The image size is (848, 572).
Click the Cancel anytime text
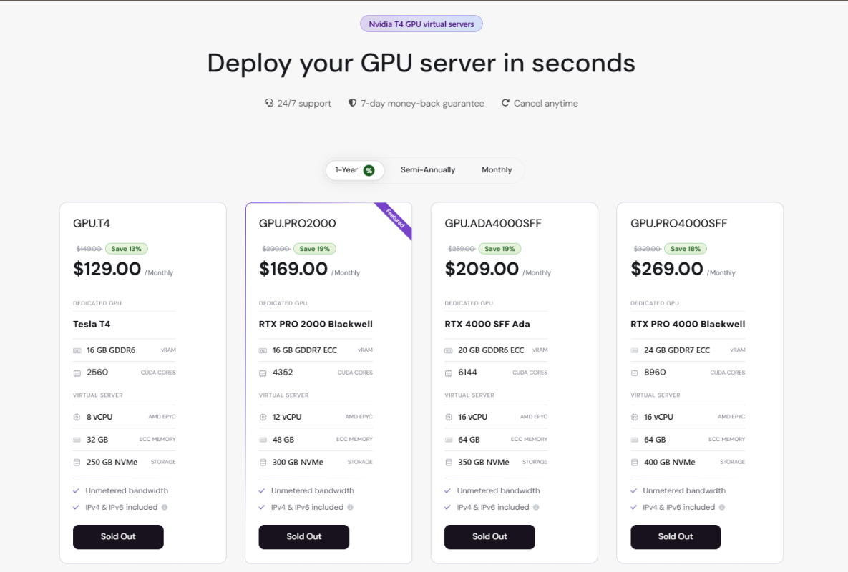tap(546, 103)
